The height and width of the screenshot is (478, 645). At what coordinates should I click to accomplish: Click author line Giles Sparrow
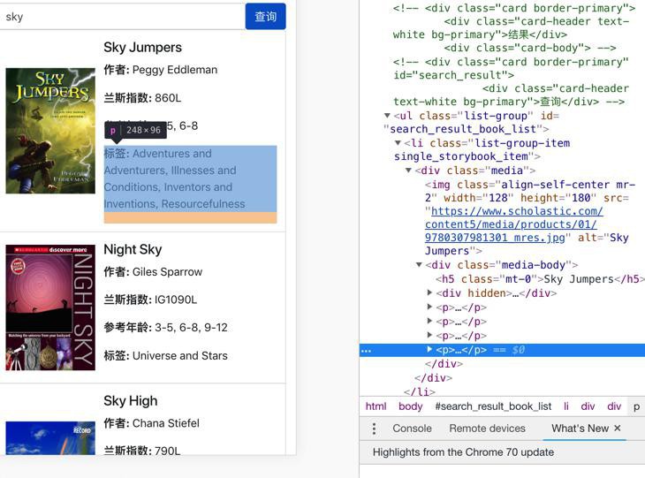point(153,272)
